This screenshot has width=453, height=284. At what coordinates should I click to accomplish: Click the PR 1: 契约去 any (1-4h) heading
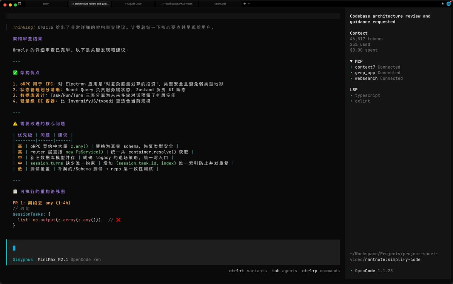42,203
